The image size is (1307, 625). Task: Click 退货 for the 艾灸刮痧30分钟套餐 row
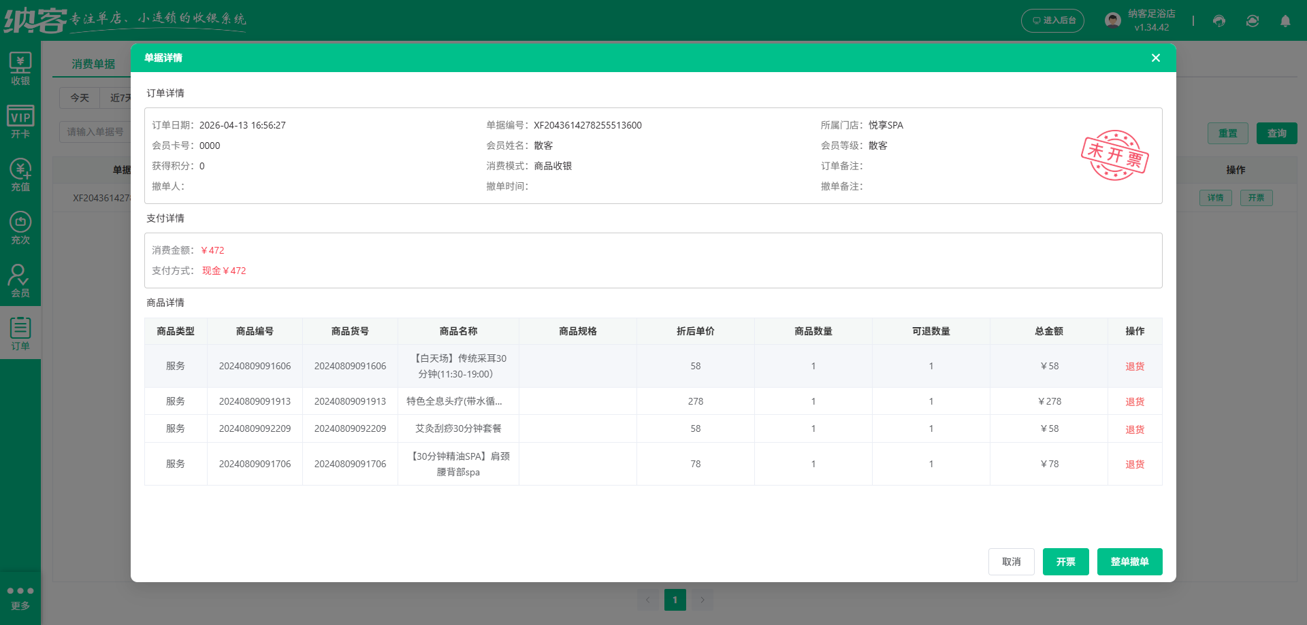coord(1134,429)
